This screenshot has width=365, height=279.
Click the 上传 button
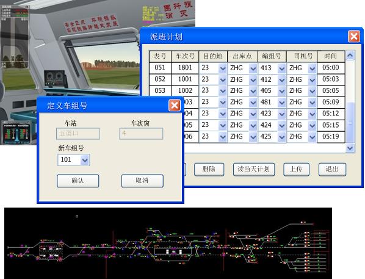296,169
